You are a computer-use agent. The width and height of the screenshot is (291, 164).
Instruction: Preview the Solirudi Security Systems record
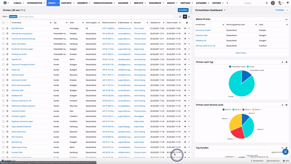pos(185,33)
